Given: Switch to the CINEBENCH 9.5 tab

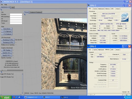Looking at the screenshot, I should pyautogui.click(x=5, y=7).
